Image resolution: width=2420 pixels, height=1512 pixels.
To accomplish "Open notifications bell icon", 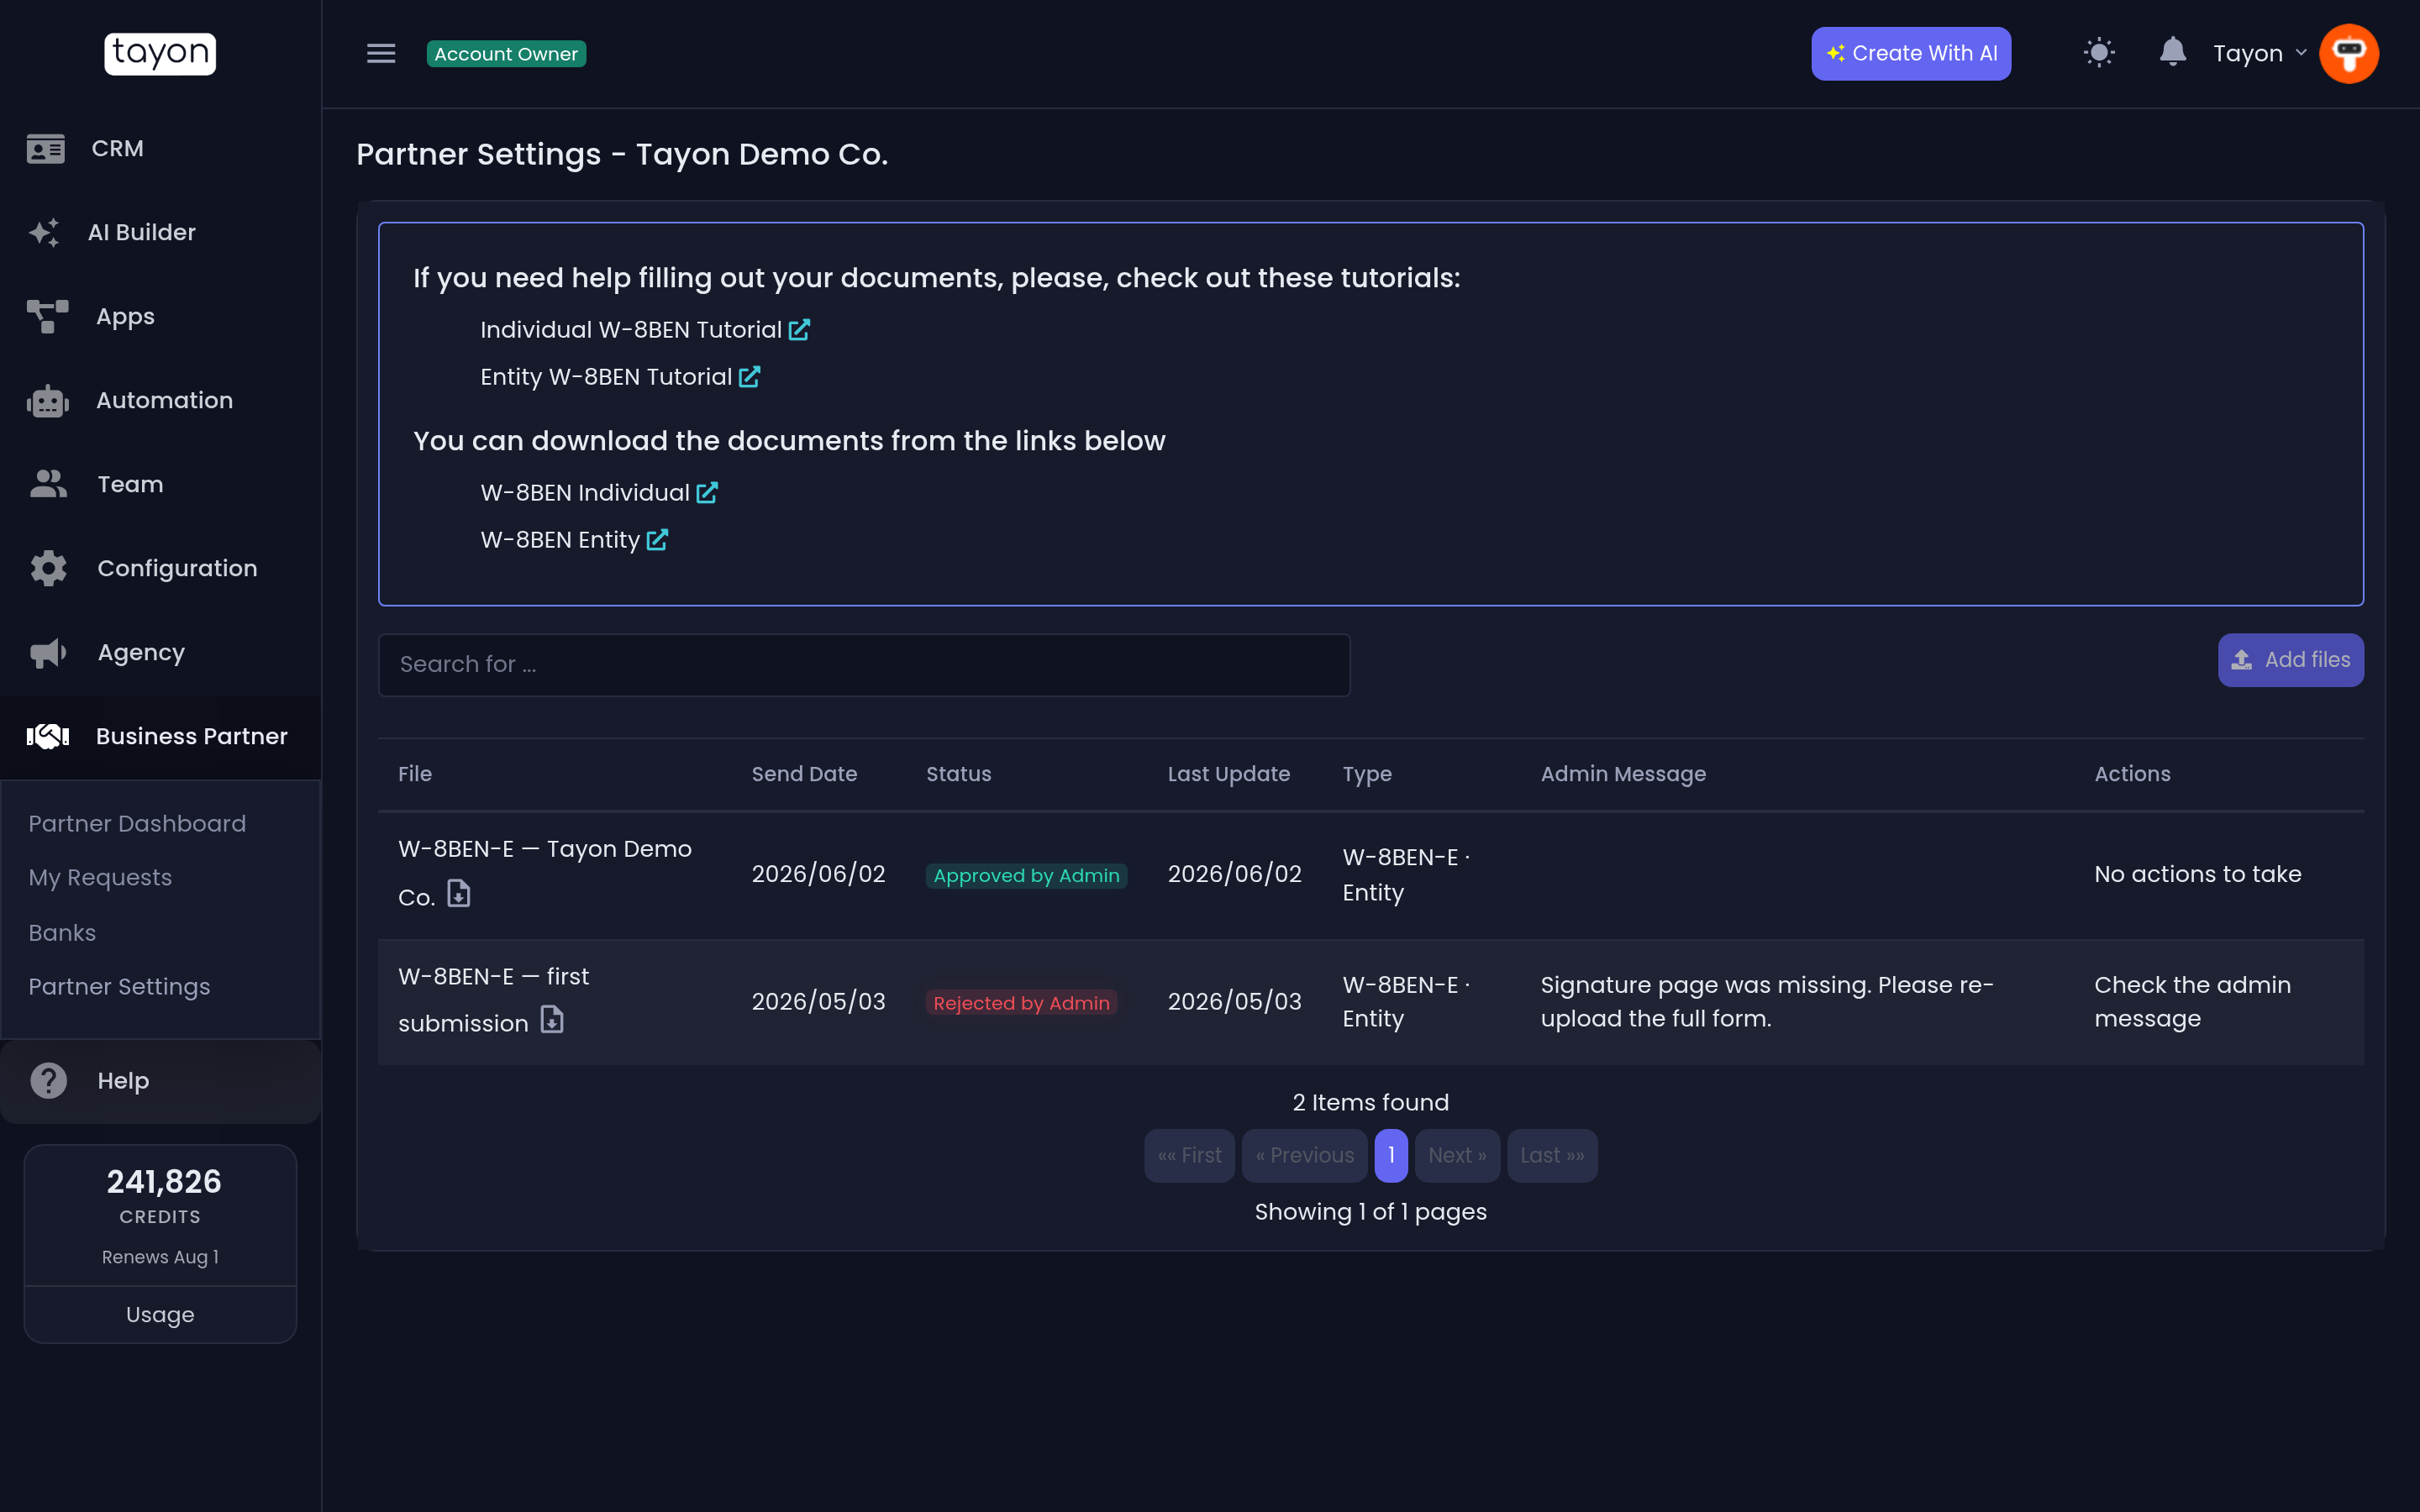I will tap(2172, 52).
